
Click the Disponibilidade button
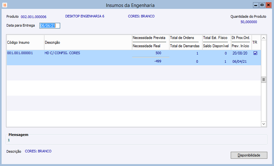249,155
